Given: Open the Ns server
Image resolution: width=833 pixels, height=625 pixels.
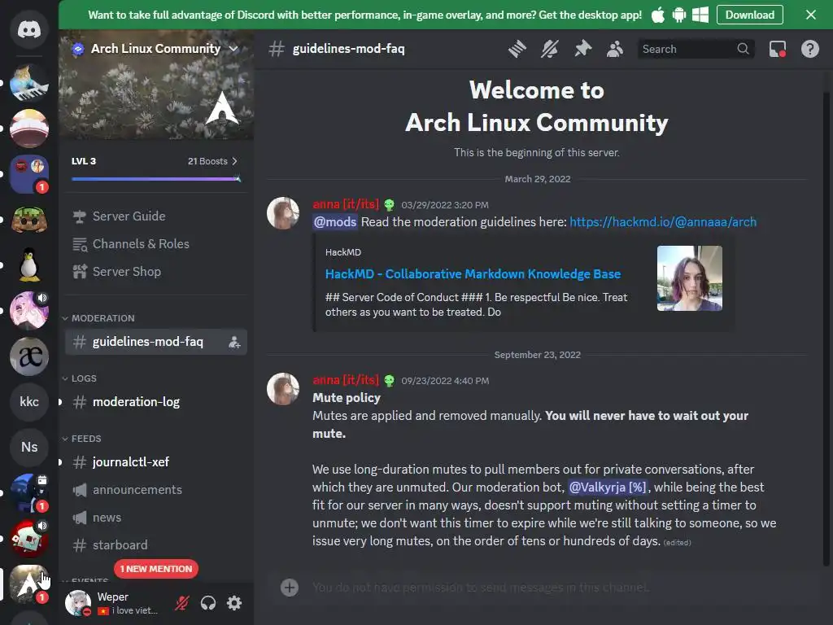Looking at the screenshot, I should tap(29, 447).
